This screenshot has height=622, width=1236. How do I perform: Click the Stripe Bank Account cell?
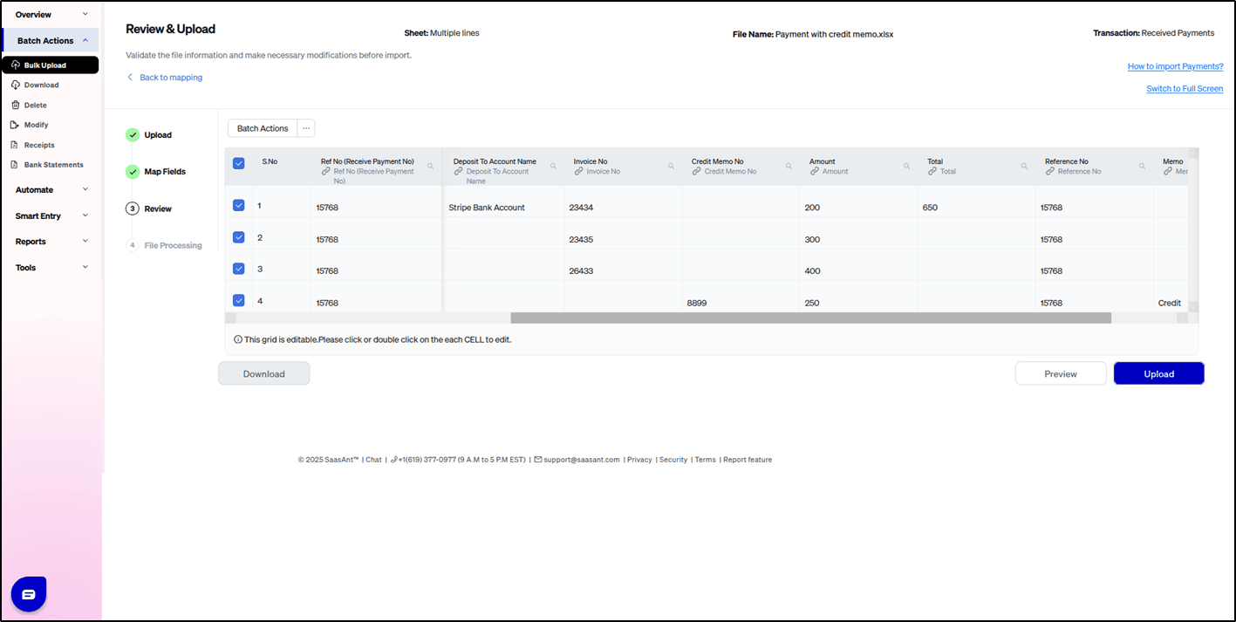click(x=487, y=208)
